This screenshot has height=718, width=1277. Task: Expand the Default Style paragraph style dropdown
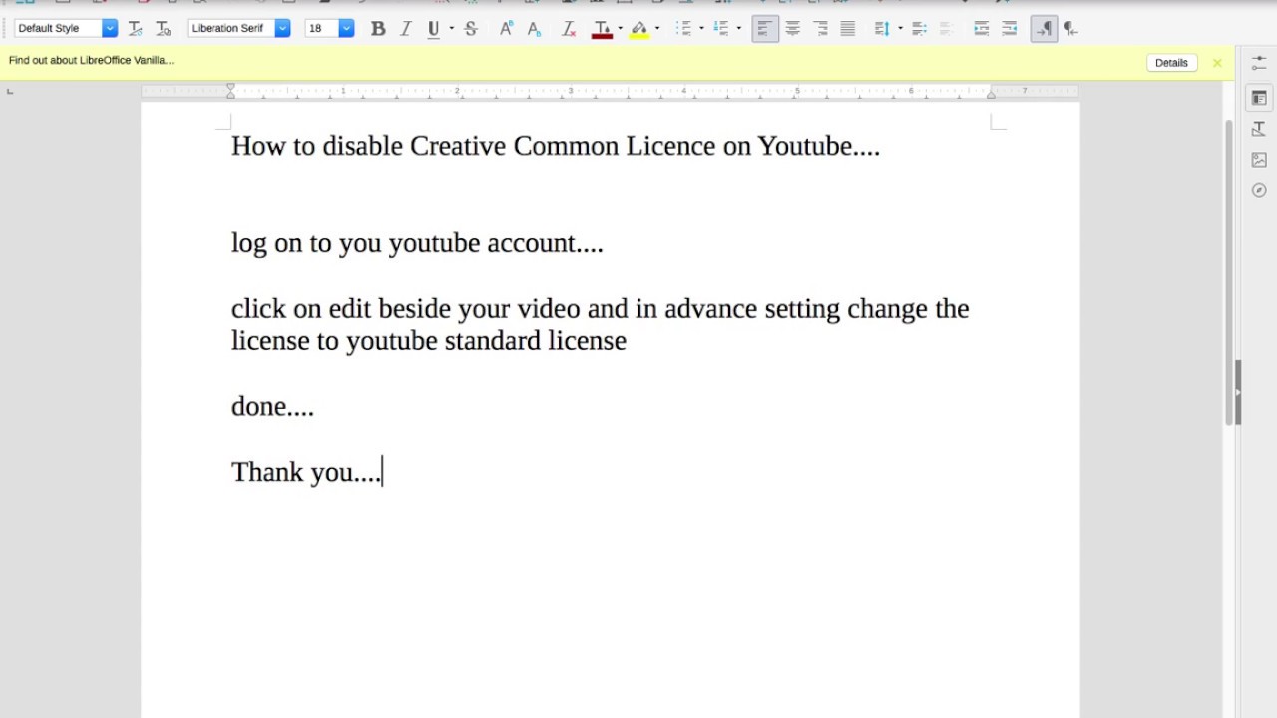110,29
